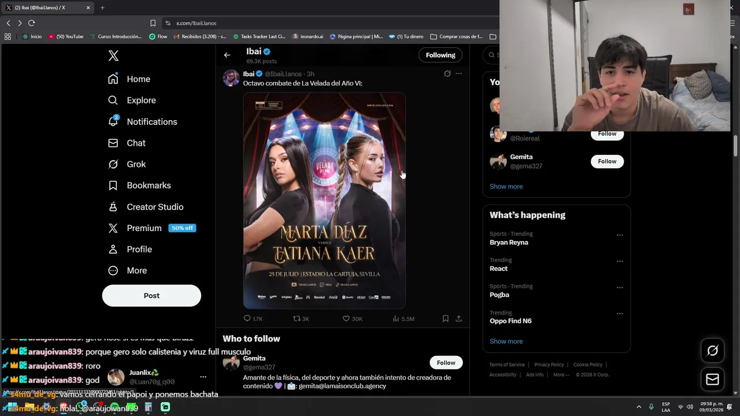Open options for the Oppo Find N6 trend
The image size is (740, 416).
[x=620, y=314]
